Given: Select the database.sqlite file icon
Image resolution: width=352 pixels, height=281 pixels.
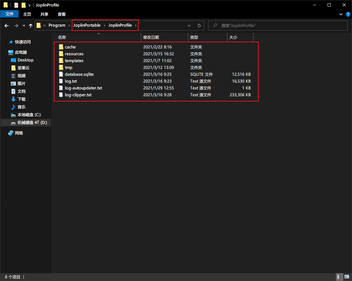Looking at the screenshot, I should 61,74.
